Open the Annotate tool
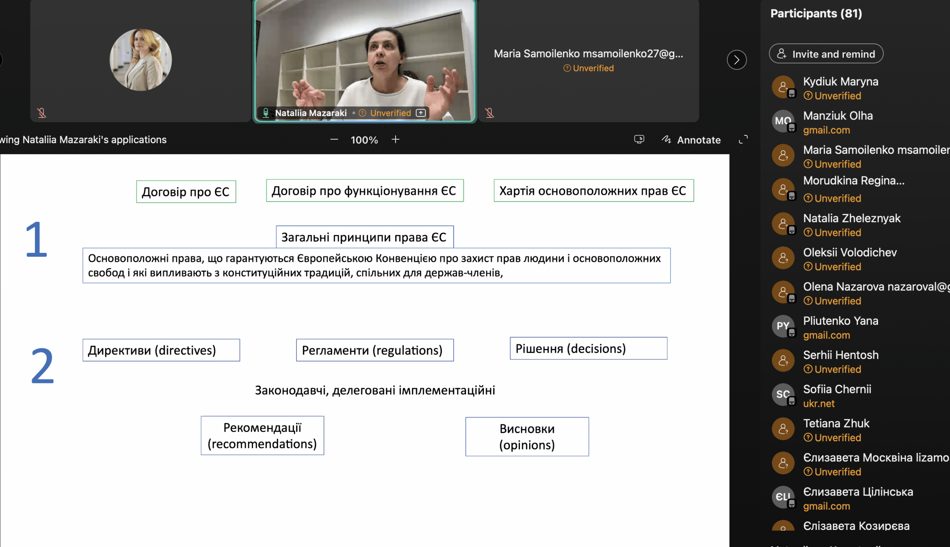The width and height of the screenshot is (950, 547). (x=691, y=140)
